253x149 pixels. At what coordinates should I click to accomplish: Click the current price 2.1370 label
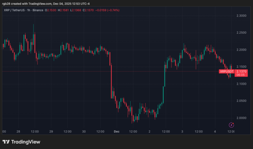241,71
